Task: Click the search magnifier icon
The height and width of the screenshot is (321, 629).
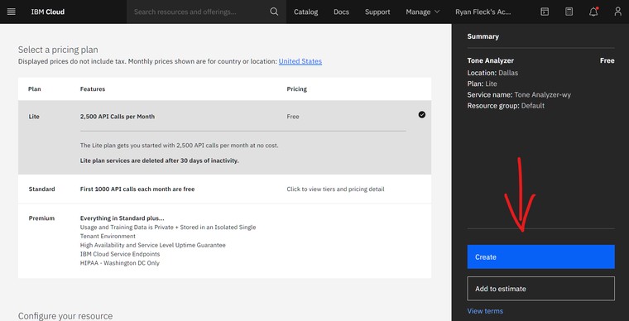Action: click(274, 12)
